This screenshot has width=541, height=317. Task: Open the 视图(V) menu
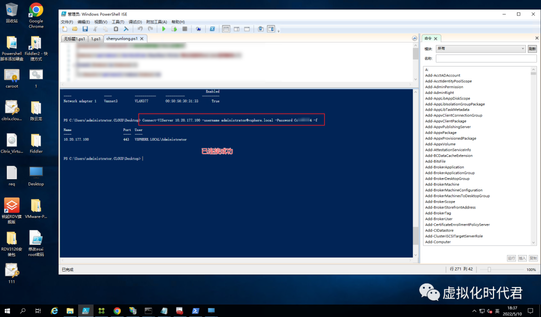pyautogui.click(x=101, y=21)
